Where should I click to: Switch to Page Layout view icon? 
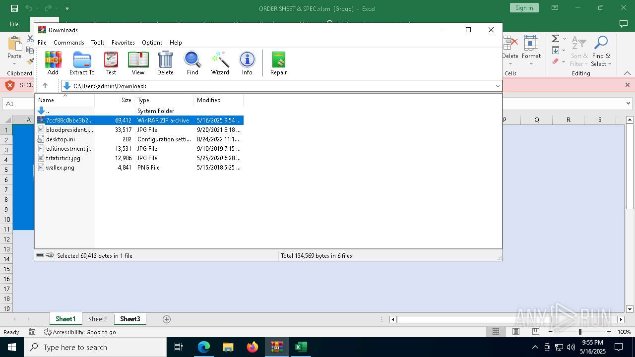[x=516, y=332]
